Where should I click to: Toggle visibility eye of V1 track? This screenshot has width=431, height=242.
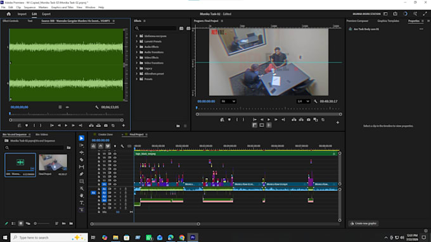115,184
